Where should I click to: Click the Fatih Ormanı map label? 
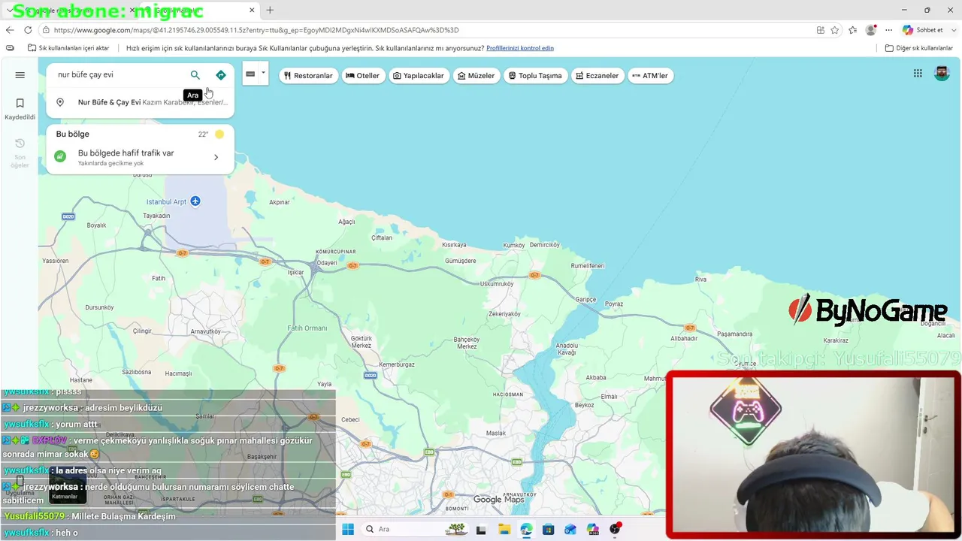pos(307,328)
